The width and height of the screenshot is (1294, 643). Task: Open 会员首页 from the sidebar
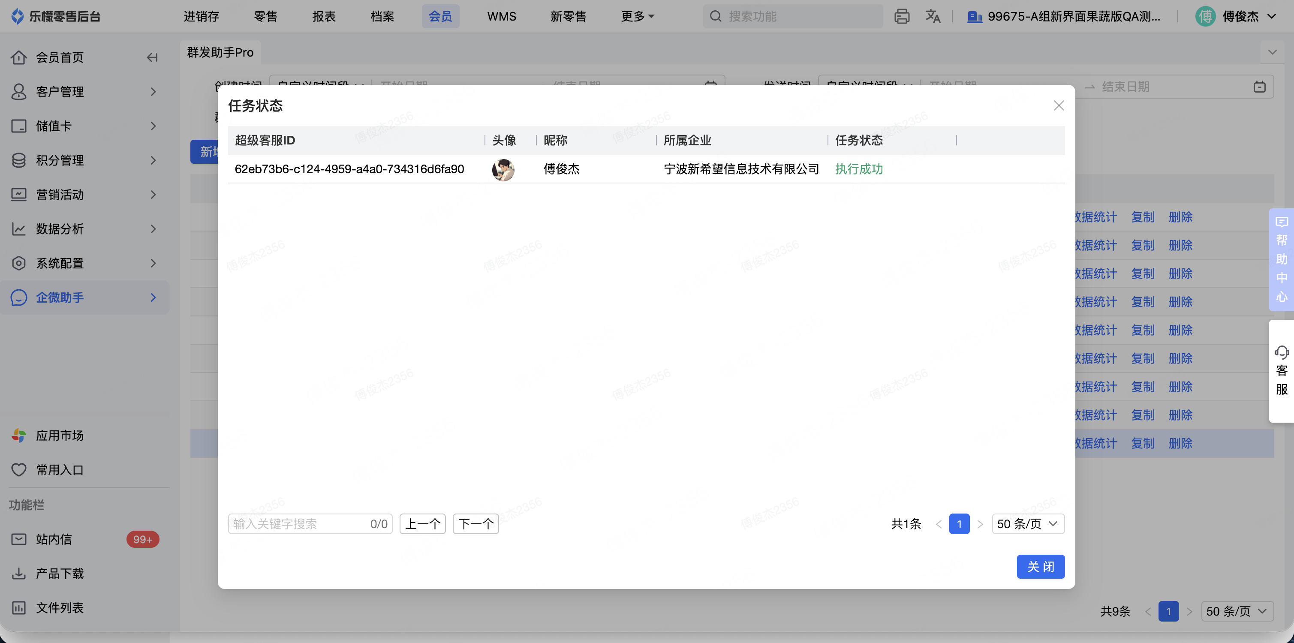tap(59, 58)
